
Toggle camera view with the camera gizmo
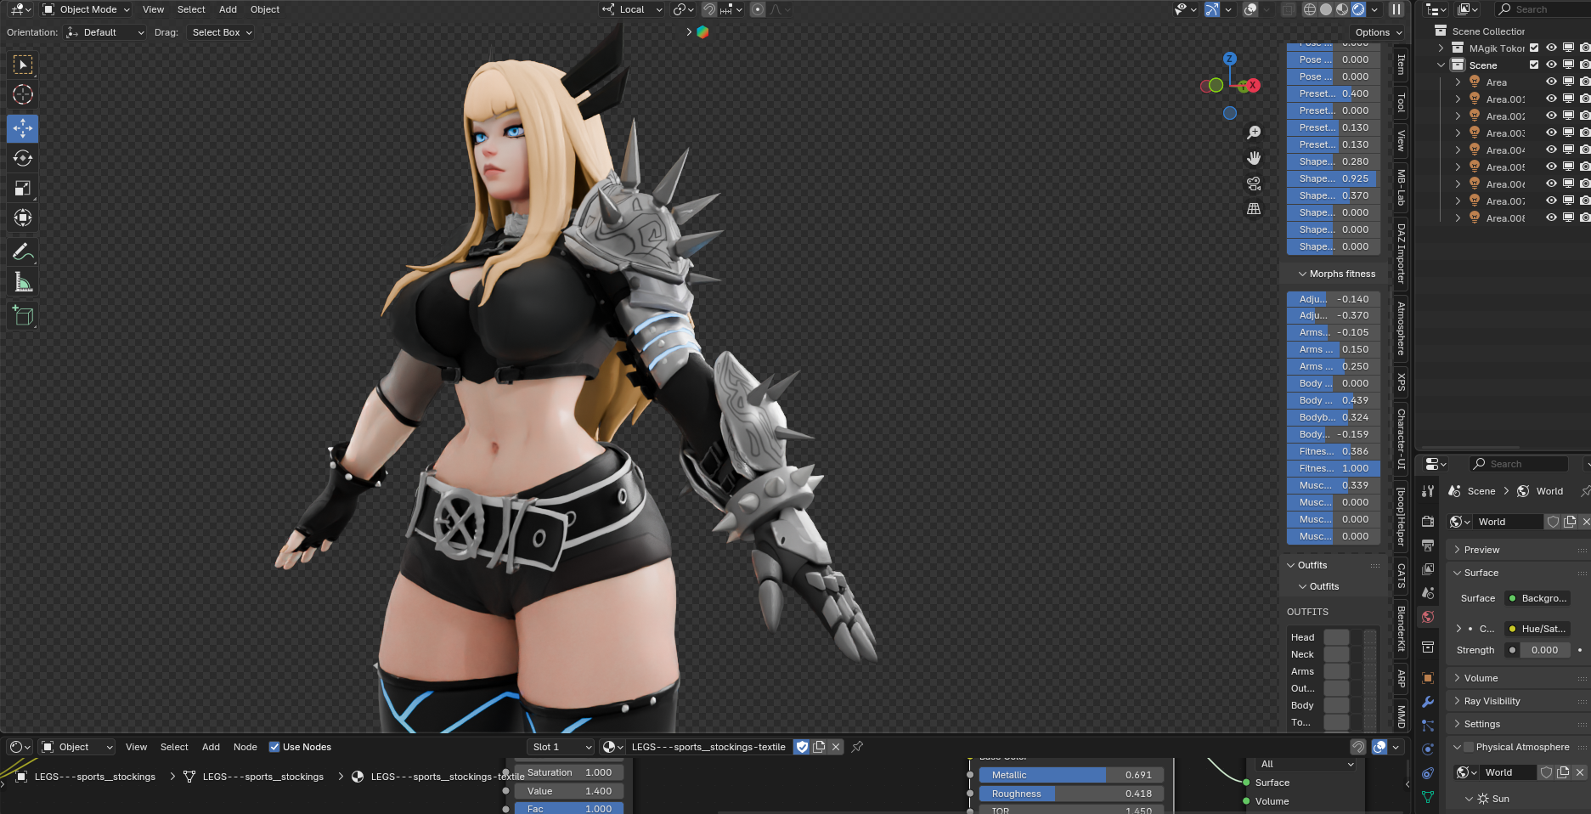[x=1254, y=184]
